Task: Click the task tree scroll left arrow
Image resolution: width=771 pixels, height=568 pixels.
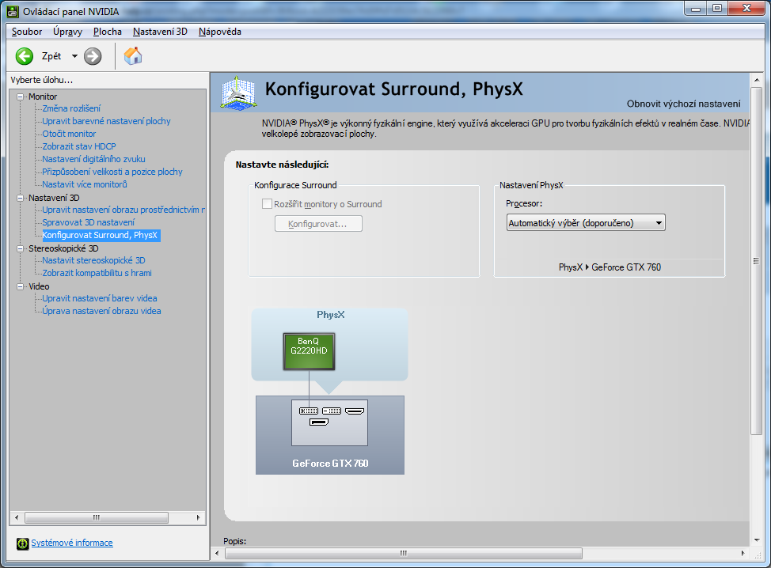Action: [x=17, y=517]
